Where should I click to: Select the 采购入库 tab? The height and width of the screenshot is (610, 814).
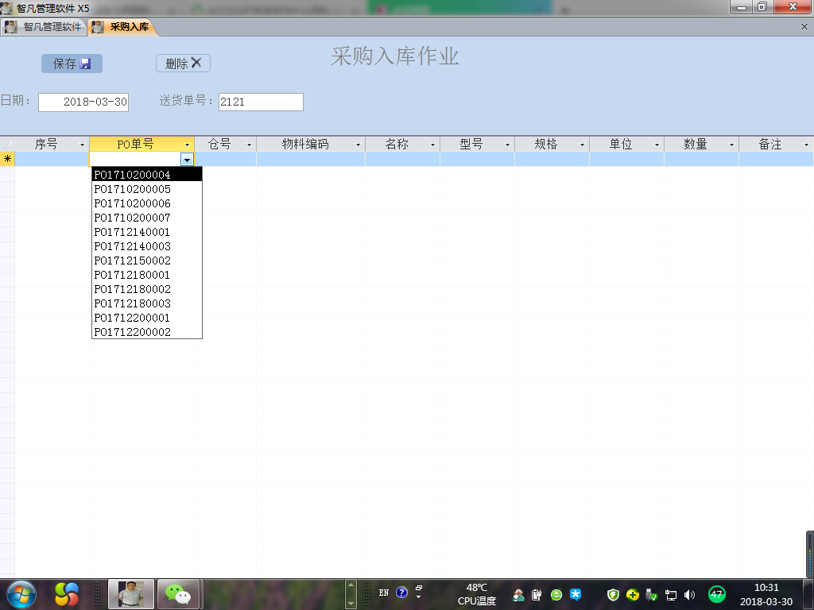tap(122, 27)
